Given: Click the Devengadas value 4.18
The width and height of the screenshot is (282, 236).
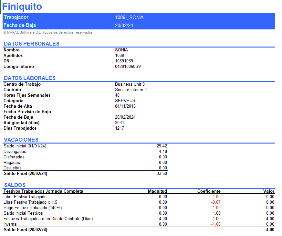Looking at the screenshot, I should (x=163, y=152).
